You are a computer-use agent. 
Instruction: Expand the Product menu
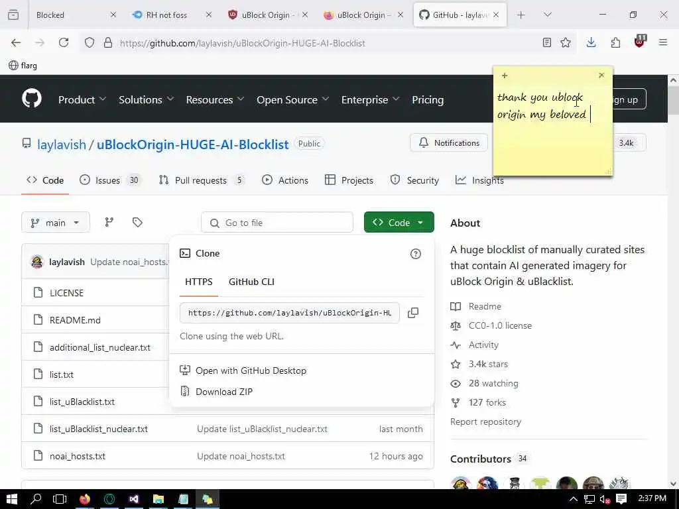click(82, 99)
